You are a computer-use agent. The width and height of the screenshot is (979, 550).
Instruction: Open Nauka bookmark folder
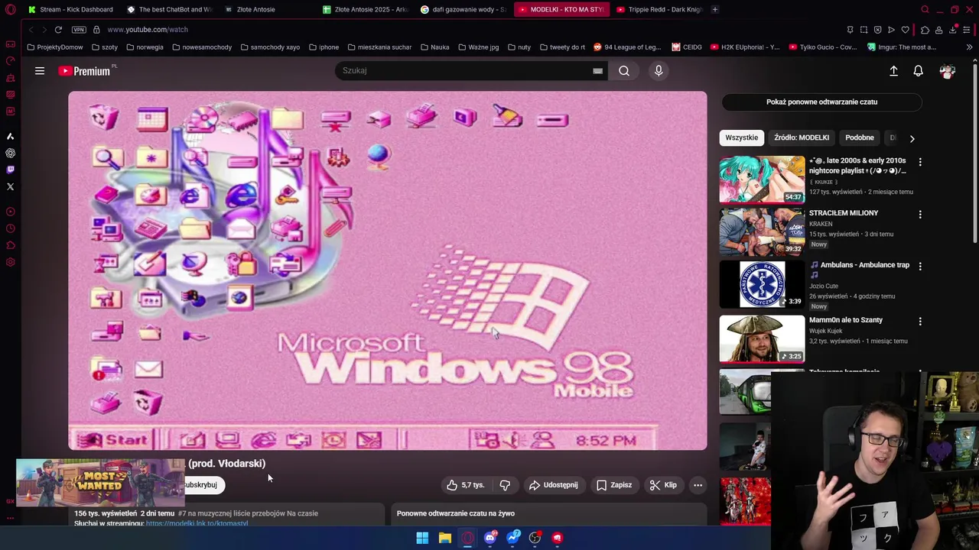(434, 47)
